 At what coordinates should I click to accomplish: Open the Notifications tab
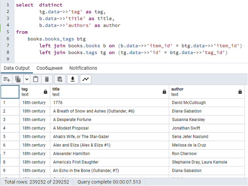point(83,68)
